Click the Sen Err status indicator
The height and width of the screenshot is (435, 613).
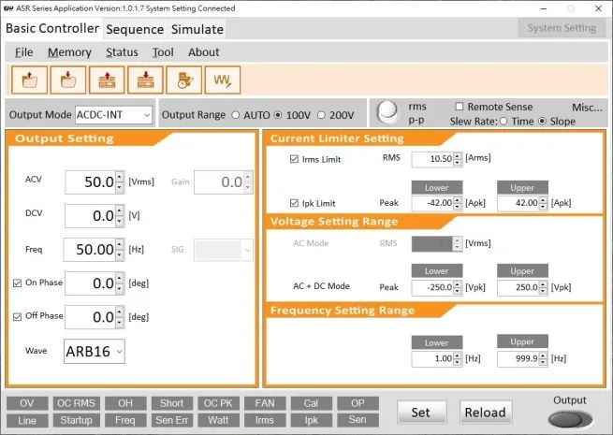coord(171,420)
